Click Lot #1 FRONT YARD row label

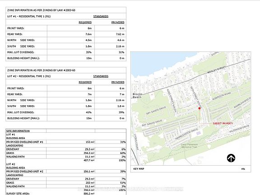(x=16, y=28)
